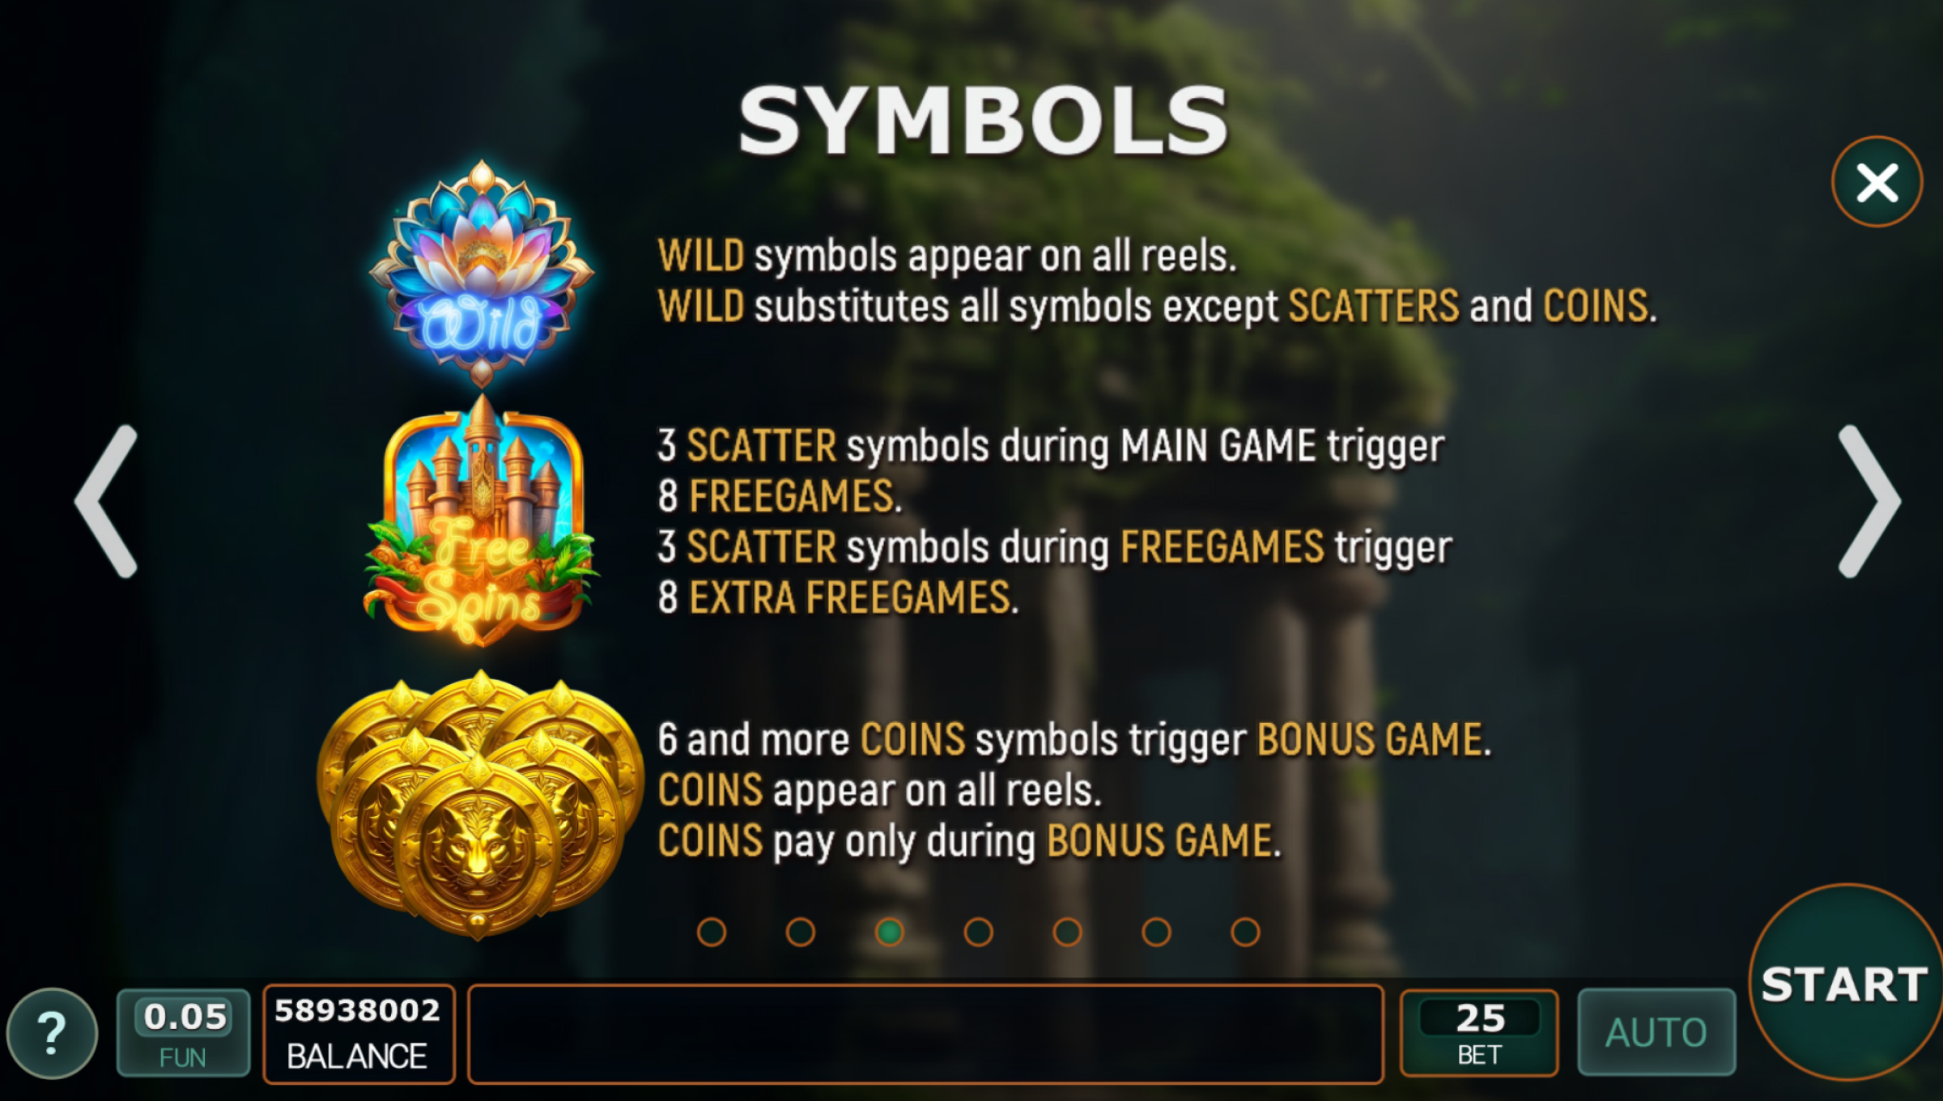Jump to the fifth page dot
Image resolution: width=1943 pixels, height=1101 pixels.
[1067, 932]
